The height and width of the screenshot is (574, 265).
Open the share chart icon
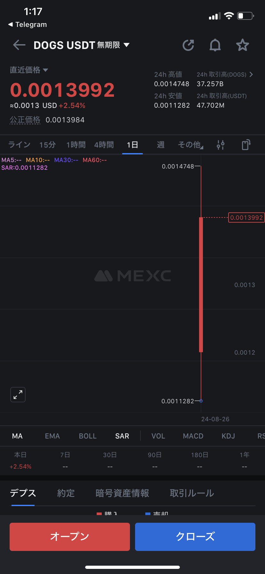tap(188, 45)
